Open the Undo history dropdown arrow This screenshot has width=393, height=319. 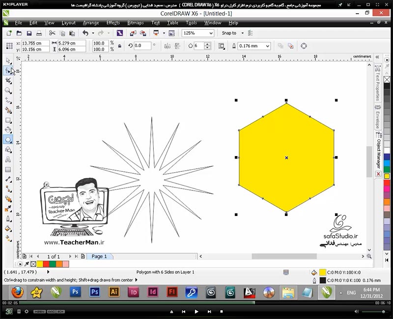click(93, 33)
